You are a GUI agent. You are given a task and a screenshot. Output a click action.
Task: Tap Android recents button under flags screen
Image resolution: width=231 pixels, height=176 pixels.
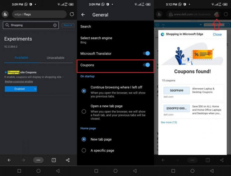[19, 171]
